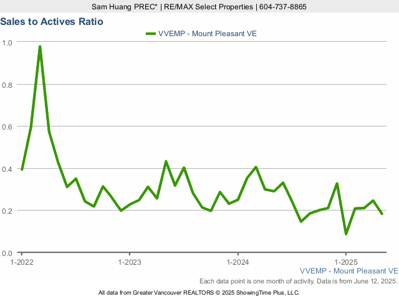
Task: Click the 1.0 y-axis label
Action: [7, 43]
